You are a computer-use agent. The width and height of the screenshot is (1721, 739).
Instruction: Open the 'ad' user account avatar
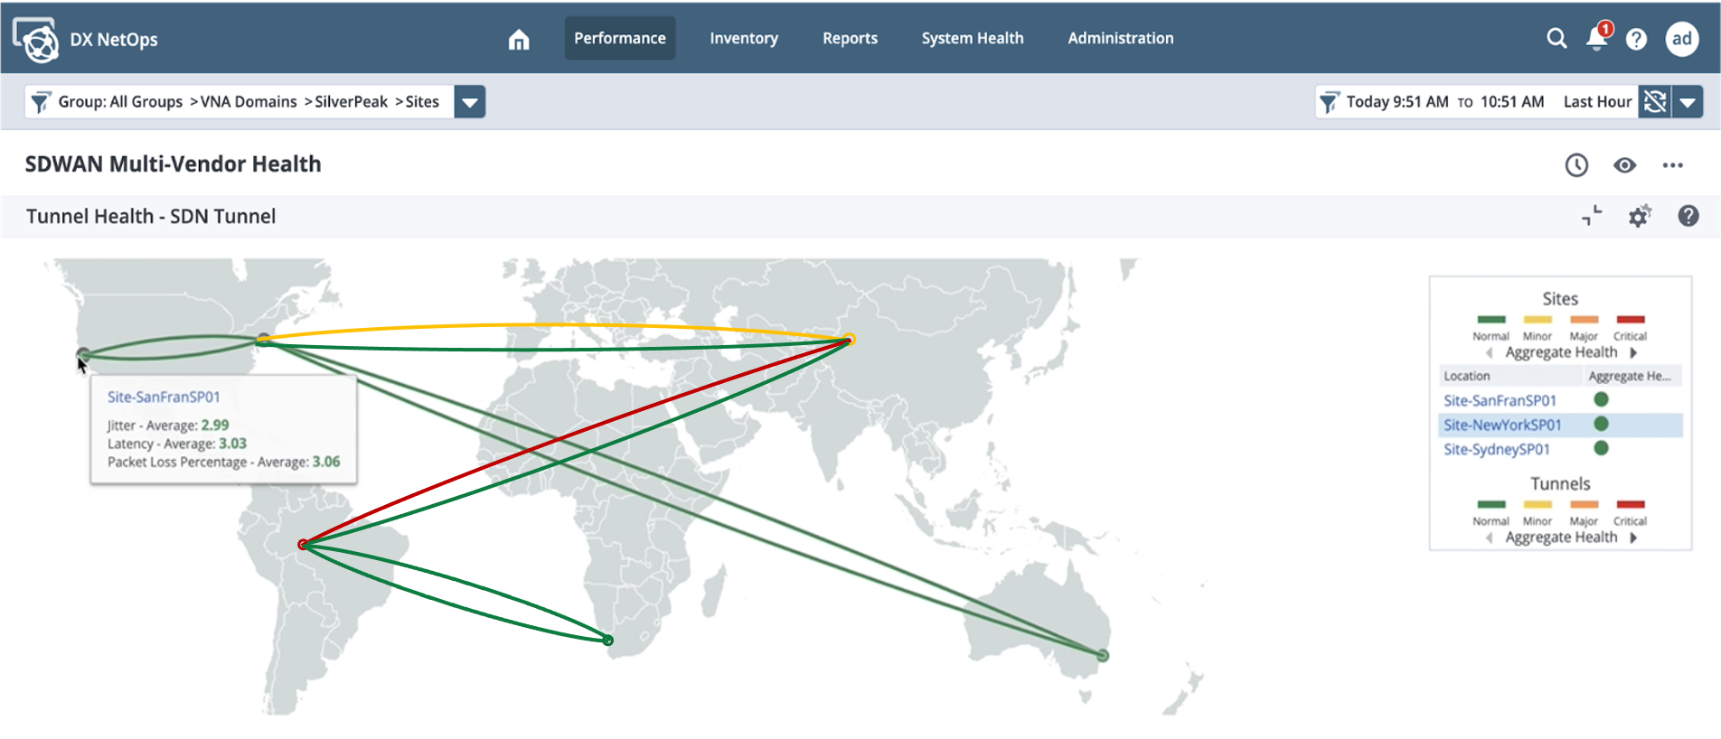[1681, 39]
